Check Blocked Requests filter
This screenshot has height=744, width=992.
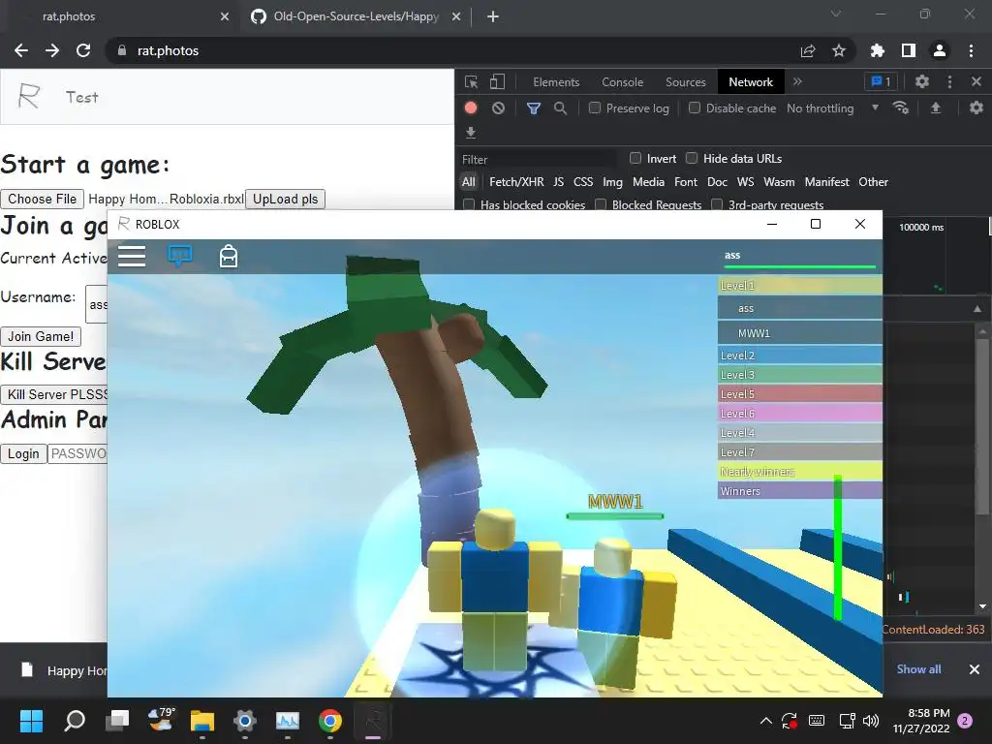(601, 204)
